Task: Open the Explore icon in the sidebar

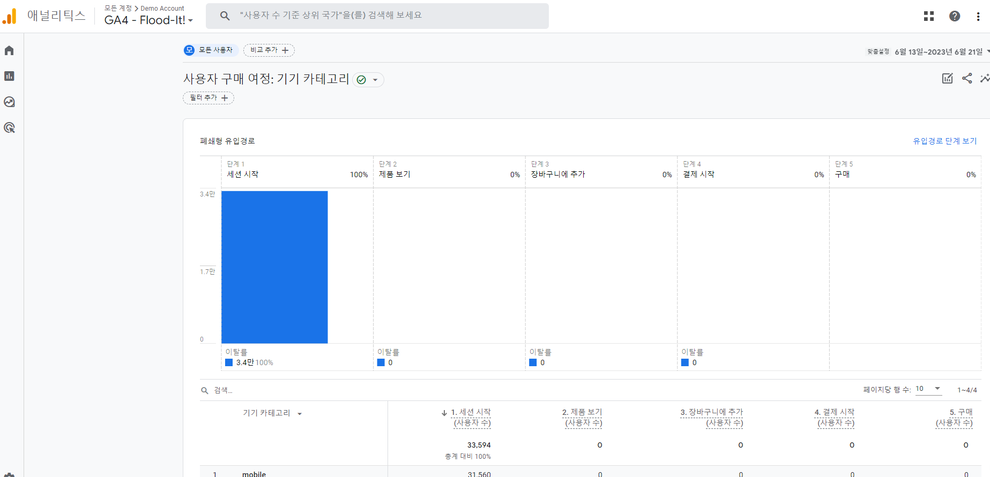Action: click(x=9, y=102)
